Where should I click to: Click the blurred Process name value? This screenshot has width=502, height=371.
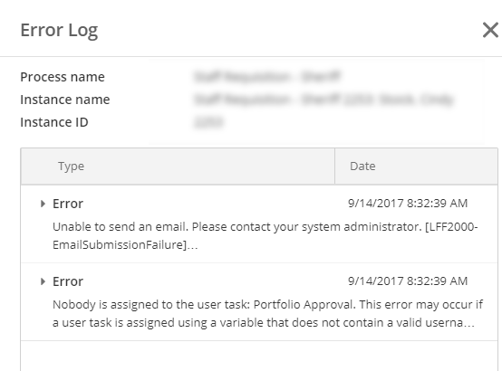coord(267,77)
